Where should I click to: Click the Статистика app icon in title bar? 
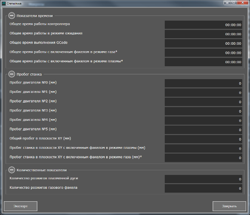[4, 3]
